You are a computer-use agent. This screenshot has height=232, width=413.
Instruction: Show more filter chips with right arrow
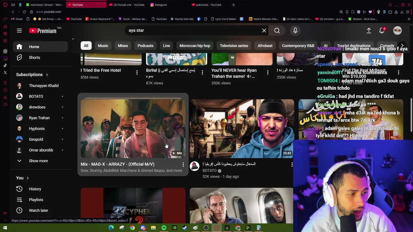(402, 46)
